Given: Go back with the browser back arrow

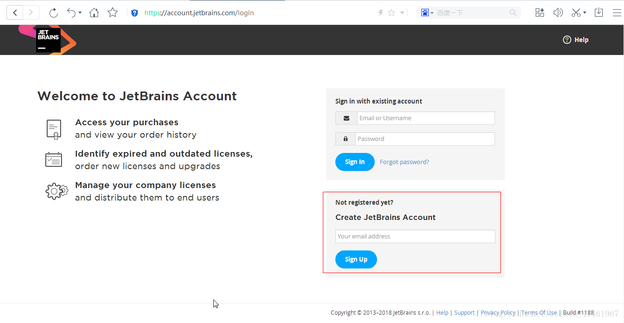Looking at the screenshot, I should (15, 12).
